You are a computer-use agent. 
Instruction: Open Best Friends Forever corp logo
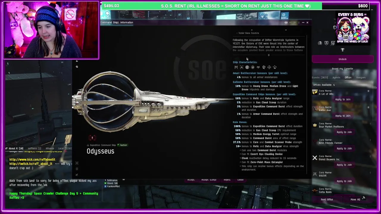315,141
